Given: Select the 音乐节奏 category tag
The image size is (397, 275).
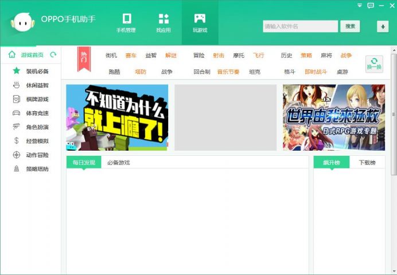Looking at the screenshot, I should click(228, 72).
